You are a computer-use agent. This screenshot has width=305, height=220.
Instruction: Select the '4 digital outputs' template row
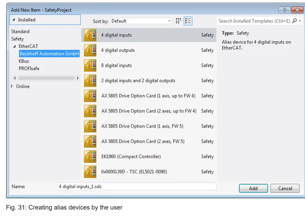coord(148,50)
